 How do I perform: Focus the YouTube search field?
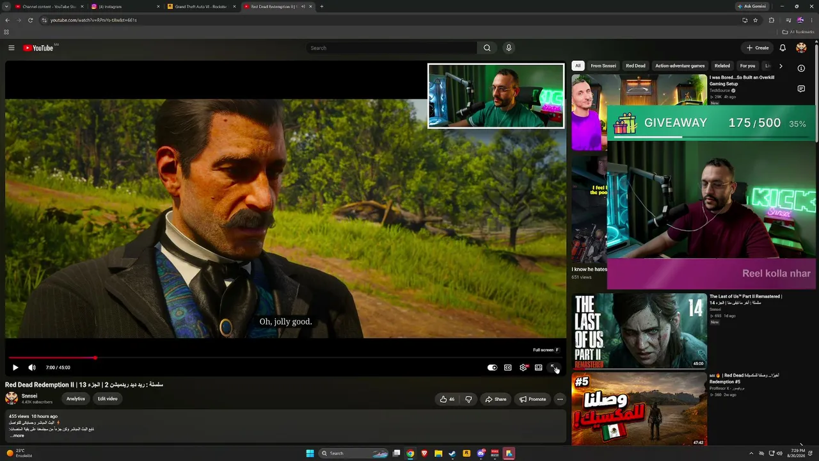pyautogui.click(x=390, y=48)
